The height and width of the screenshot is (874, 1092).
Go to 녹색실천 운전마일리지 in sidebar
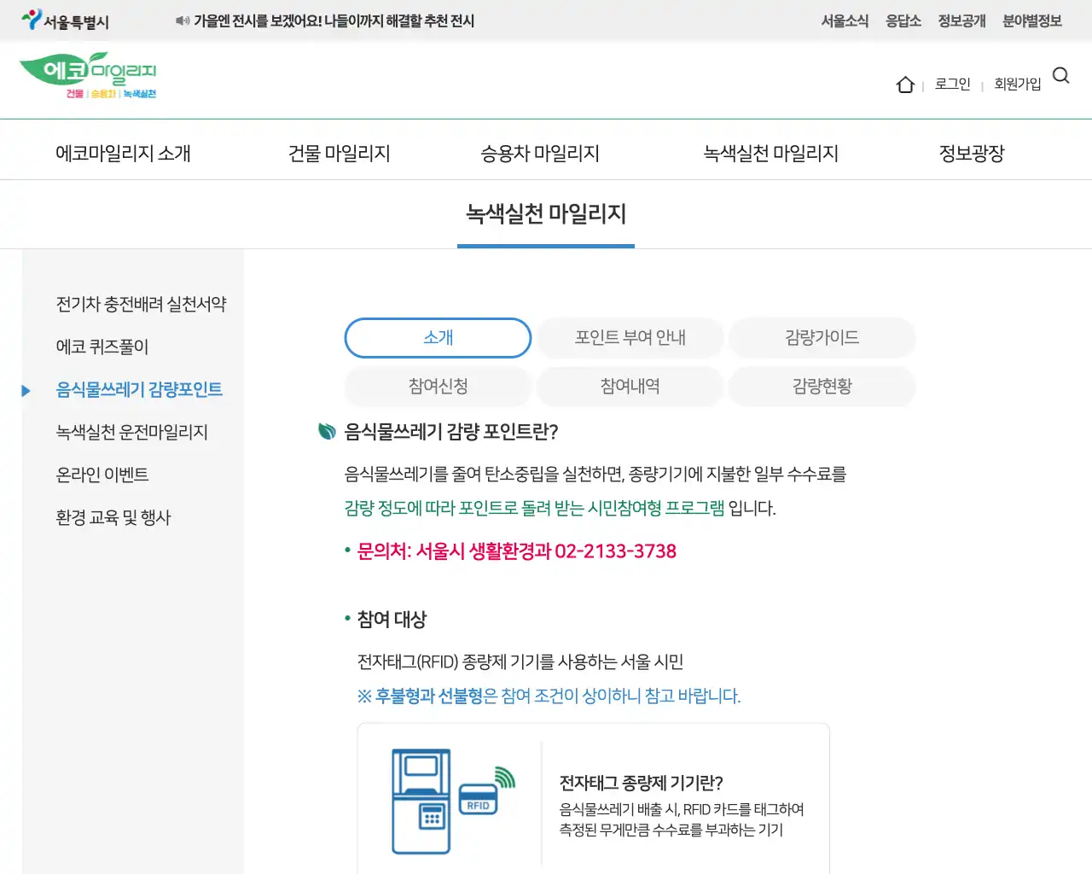tap(132, 433)
